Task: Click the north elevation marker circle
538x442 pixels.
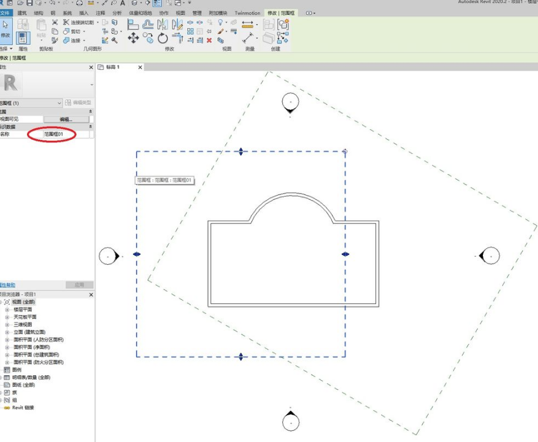Action: [291, 101]
